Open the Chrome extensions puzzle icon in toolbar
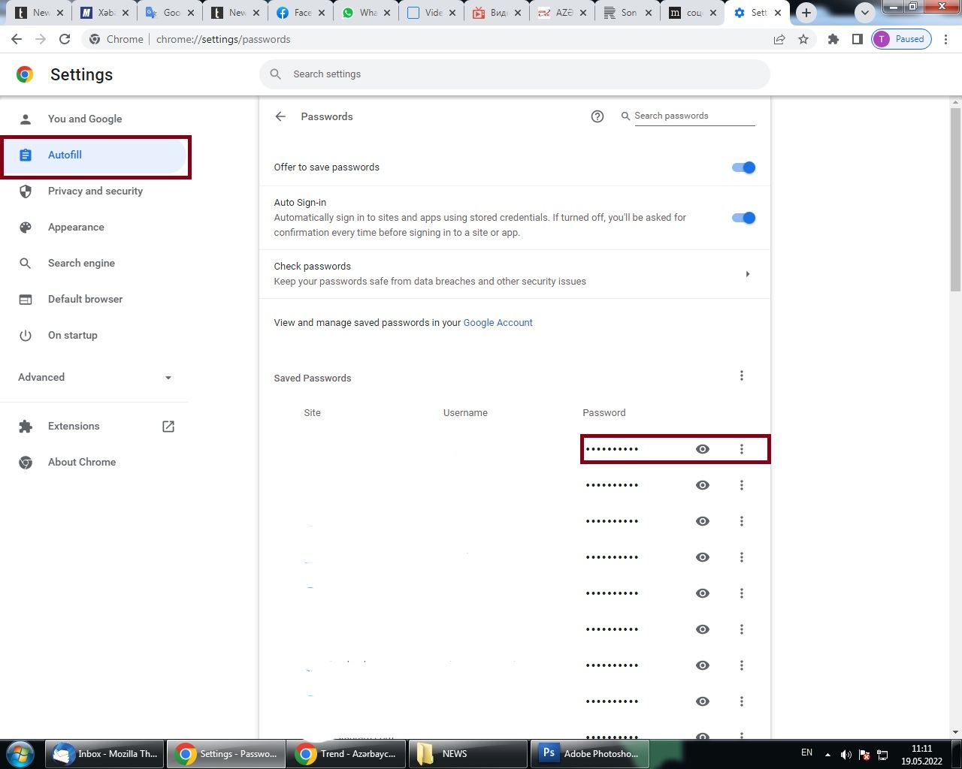The height and width of the screenshot is (769, 962). (x=833, y=39)
